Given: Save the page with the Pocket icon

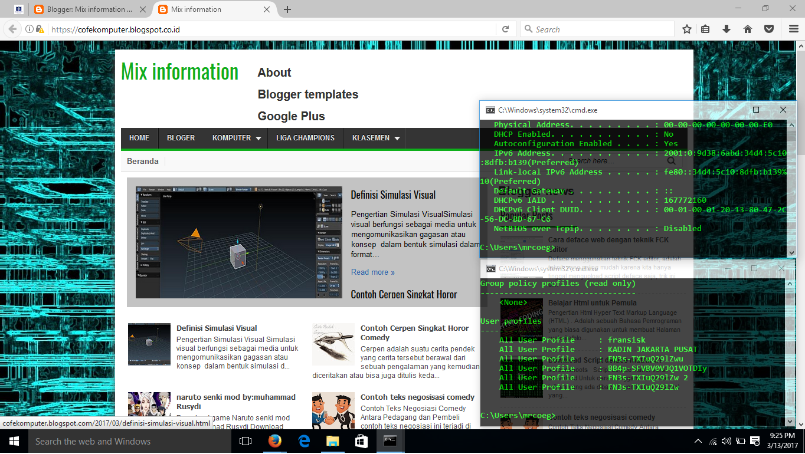Looking at the screenshot, I should pyautogui.click(x=769, y=29).
